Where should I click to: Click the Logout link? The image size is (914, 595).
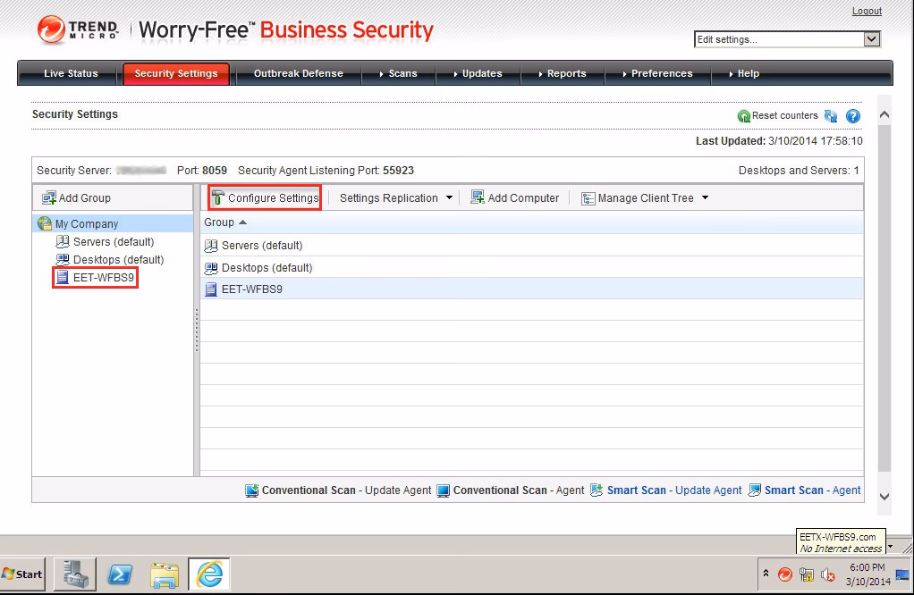pos(867,11)
